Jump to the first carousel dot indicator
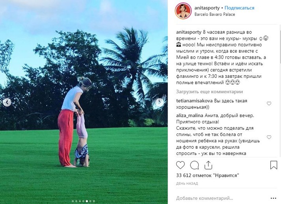Viewport: 281px width, 204px height. click(73, 201)
